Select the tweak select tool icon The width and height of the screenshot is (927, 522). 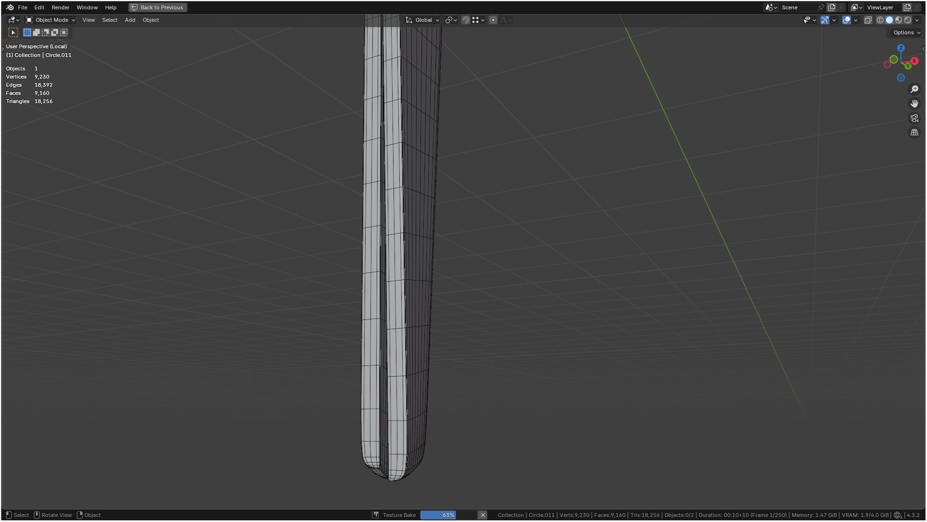point(13,32)
